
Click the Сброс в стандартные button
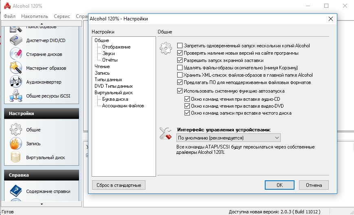[119, 185]
